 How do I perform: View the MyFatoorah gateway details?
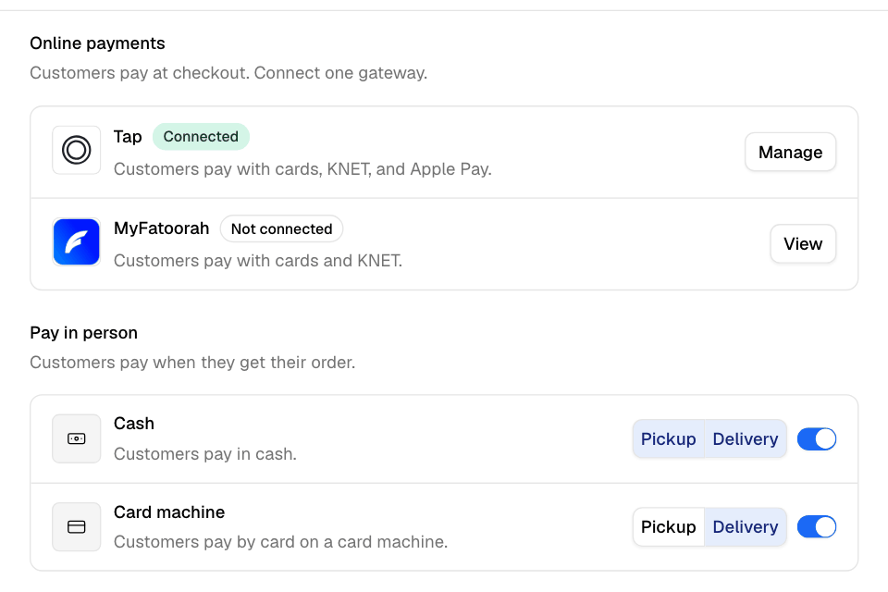point(803,243)
